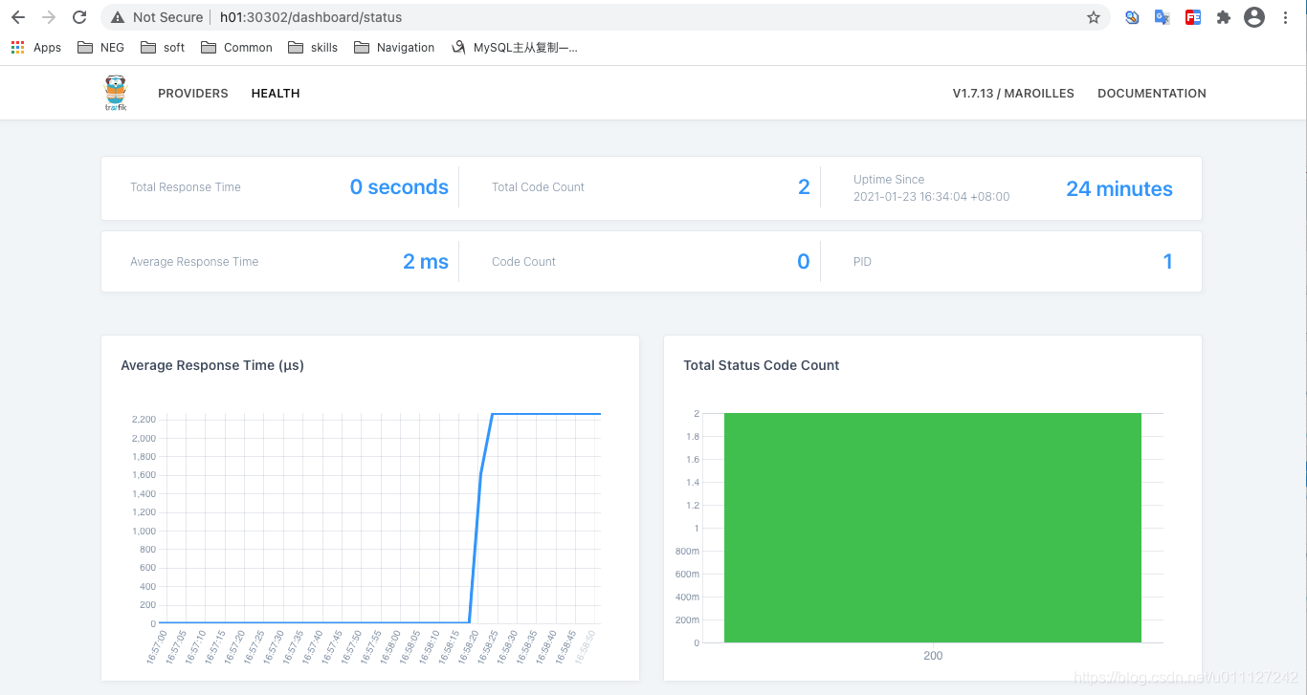This screenshot has width=1307, height=695.
Task: Click the 'Total Code Count' label
Action: point(538,187)
